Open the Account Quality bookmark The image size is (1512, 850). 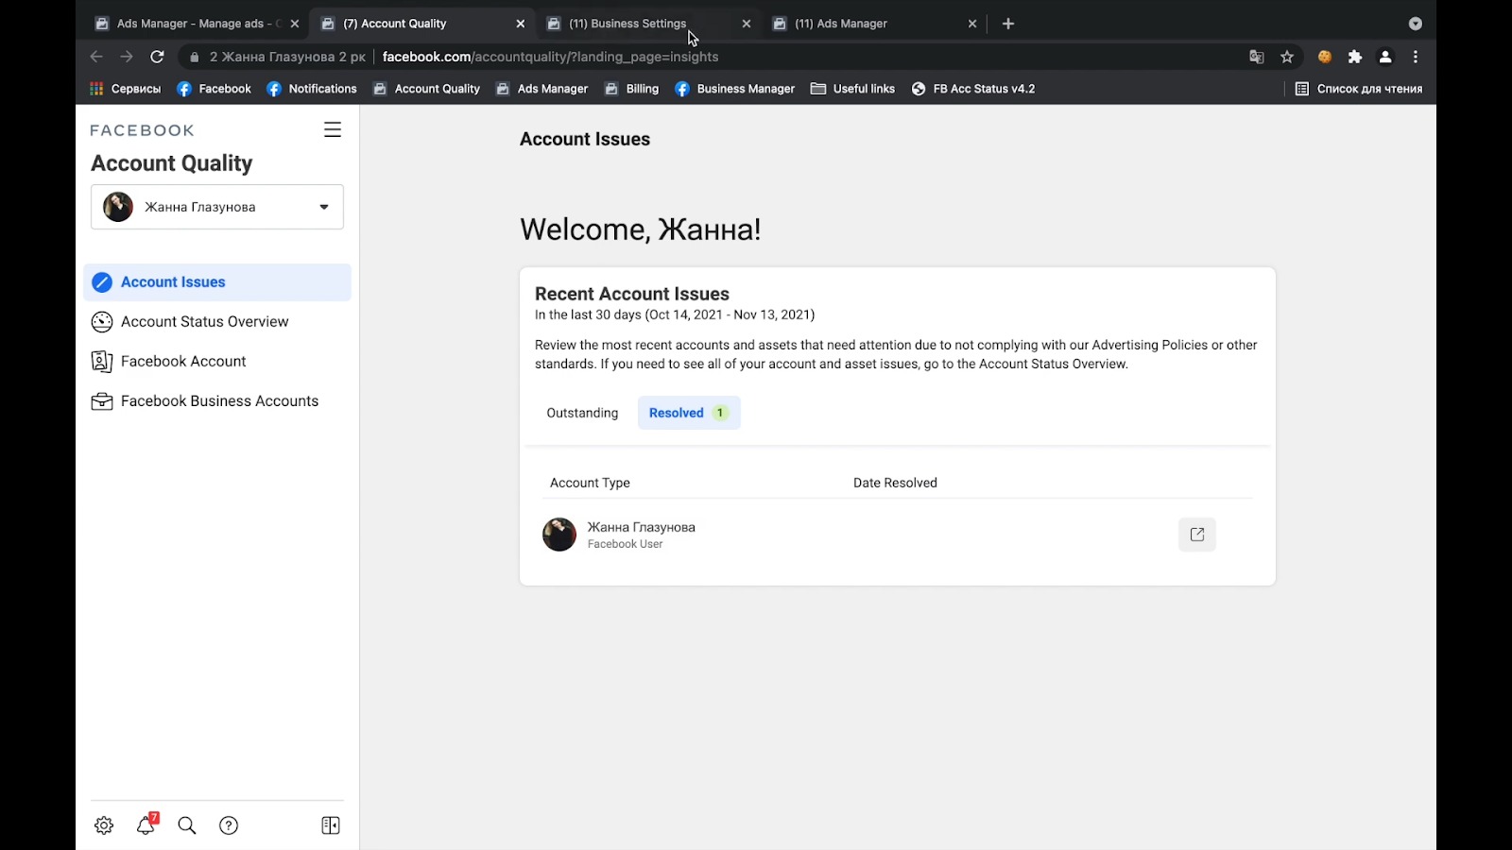pyautogui.click(x=427, y=89)
